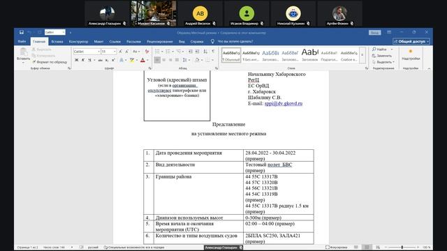The height and width of the screenshot is (251, 447).
Task: Click the Paste (Вставить) clipboard icon
Action: 23,52
